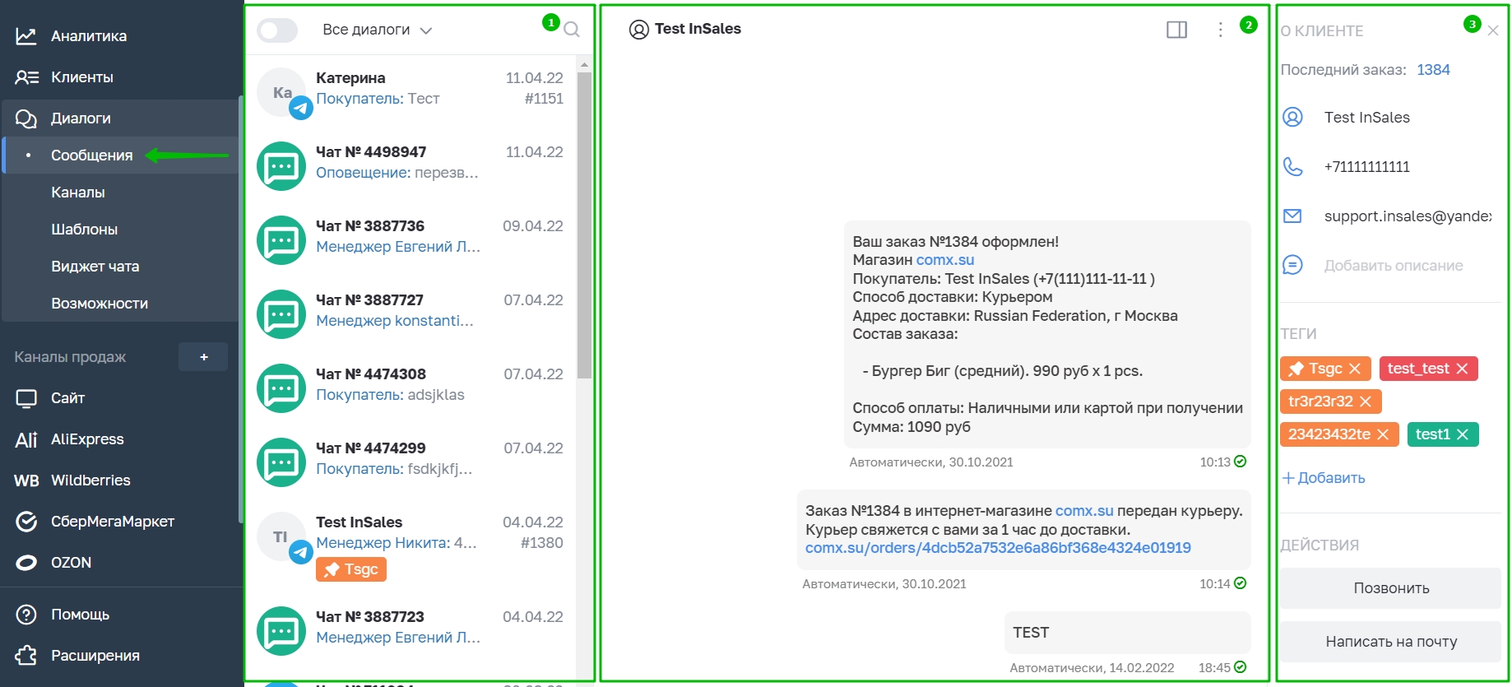Add a sales channel with plus button

(x=203, y=357)
